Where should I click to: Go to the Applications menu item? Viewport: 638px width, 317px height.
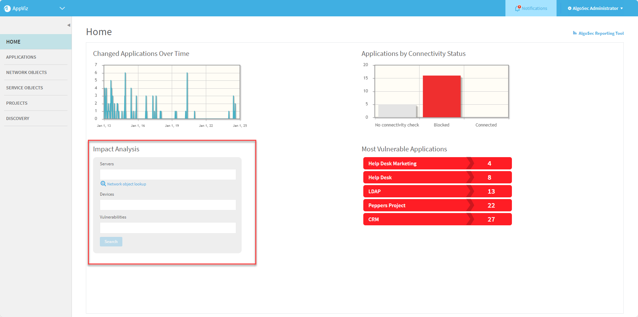point(21,57)
